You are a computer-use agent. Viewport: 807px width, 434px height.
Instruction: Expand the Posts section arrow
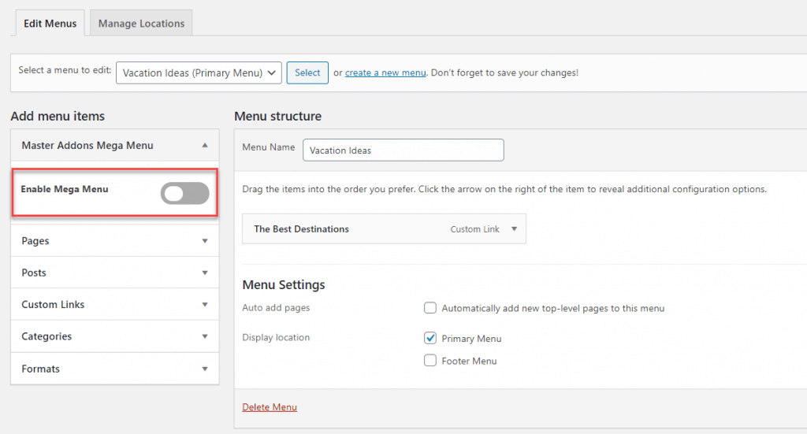pyautogui.click(x=205, y=273)
